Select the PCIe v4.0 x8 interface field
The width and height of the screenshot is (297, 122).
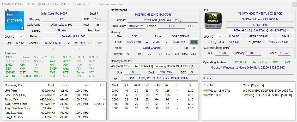coord(260,30)
